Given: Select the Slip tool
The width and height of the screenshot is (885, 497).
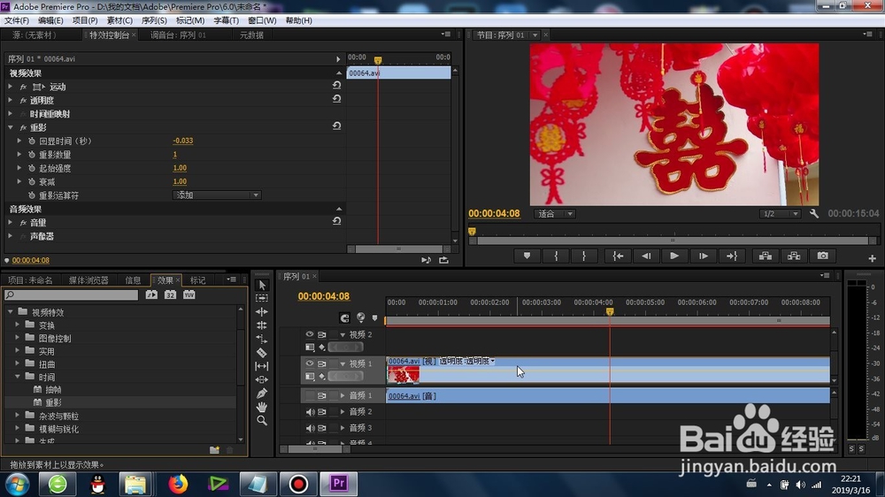Looking at the screenshot, I should point(262,366).
